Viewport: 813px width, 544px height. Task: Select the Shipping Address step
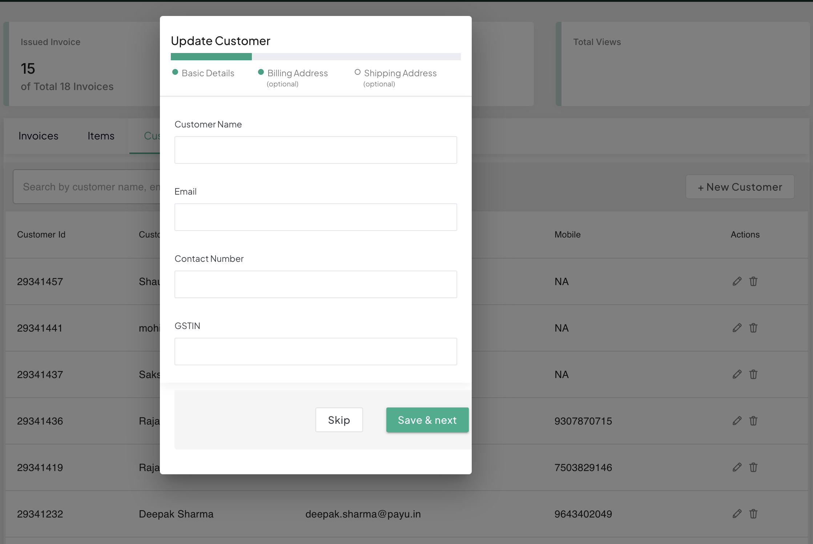pos(400,73)
